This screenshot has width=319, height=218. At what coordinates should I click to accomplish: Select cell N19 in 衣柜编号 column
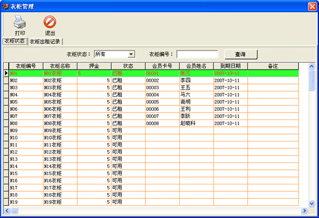pyautogui.click(x=26, y=202)
